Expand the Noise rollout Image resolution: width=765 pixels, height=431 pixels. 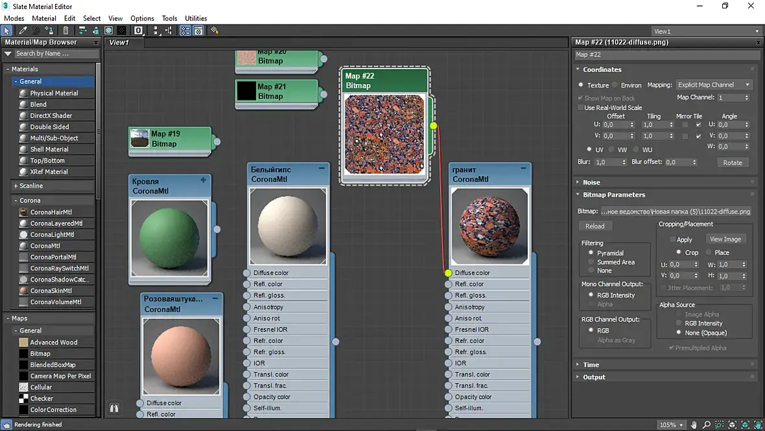pyautogui.click(x=592, y=182)
